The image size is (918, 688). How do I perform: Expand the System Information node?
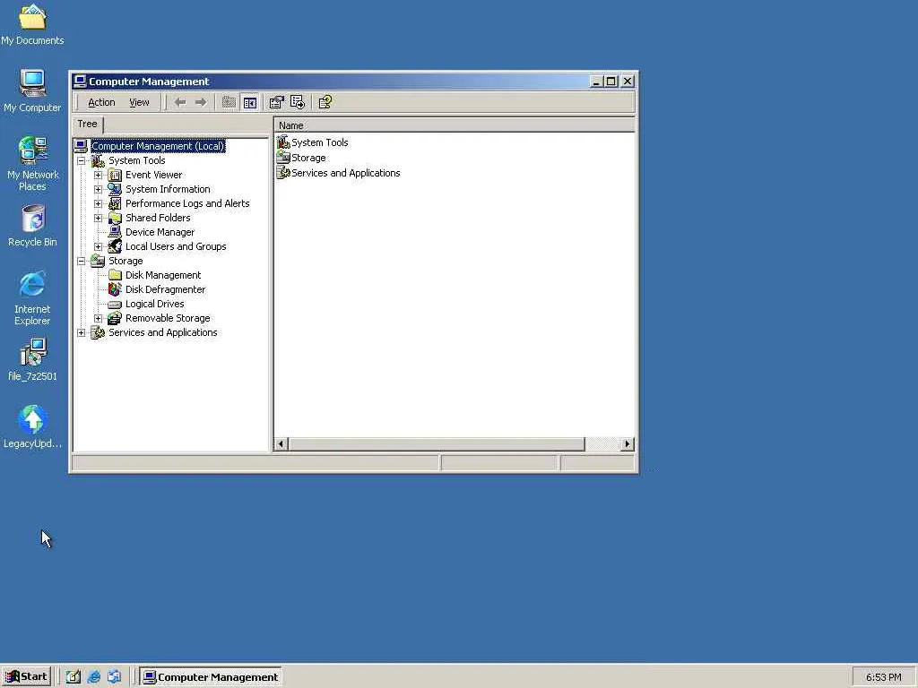[x=99, y=190]
